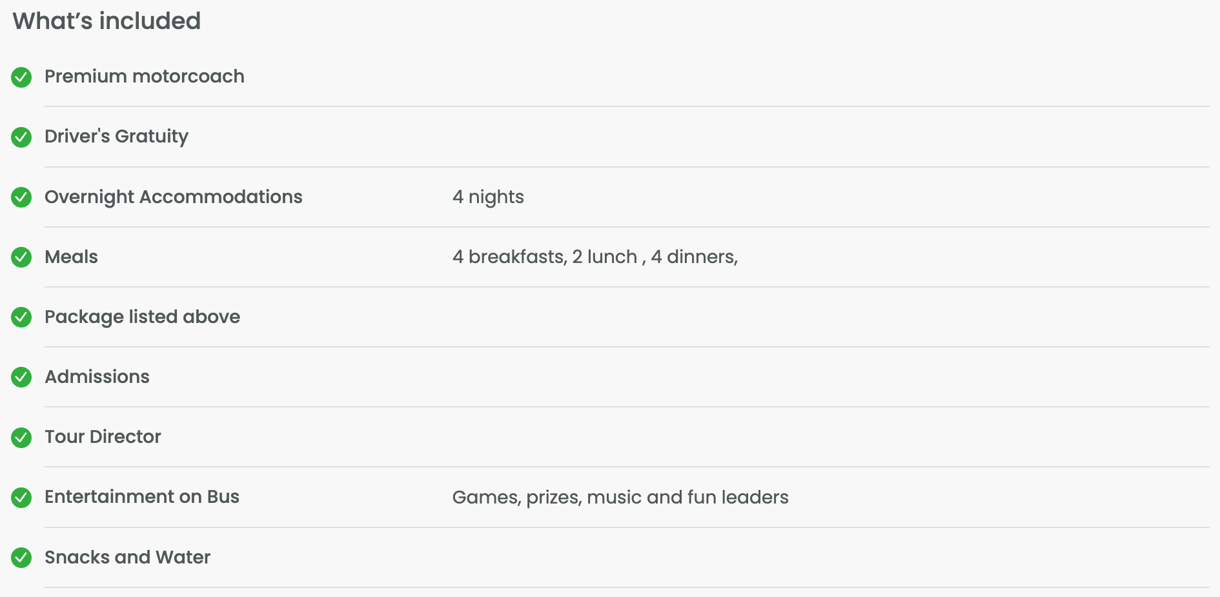
Task: Click the green checkmark beside Entertainment on Bus
Action: (x=21, y=497)
